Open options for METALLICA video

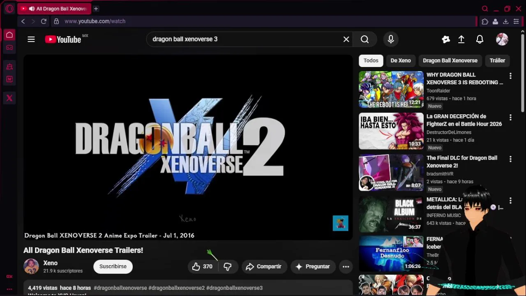coord(510,201)
